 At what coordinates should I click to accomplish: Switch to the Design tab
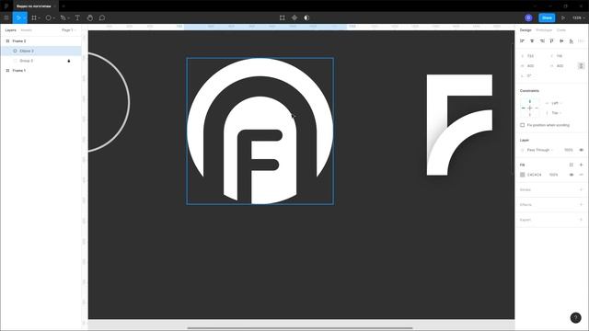[525, 30]
